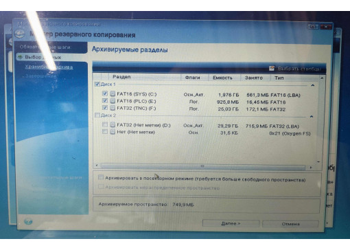The image size is (350, 250).
Task: Click capacity value 925,8 МБ
Action: [228, 102]
